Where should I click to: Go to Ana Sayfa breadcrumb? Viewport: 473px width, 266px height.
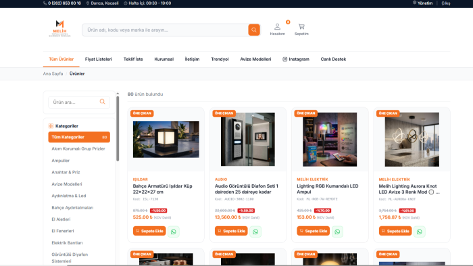click(x=53, y=74)
